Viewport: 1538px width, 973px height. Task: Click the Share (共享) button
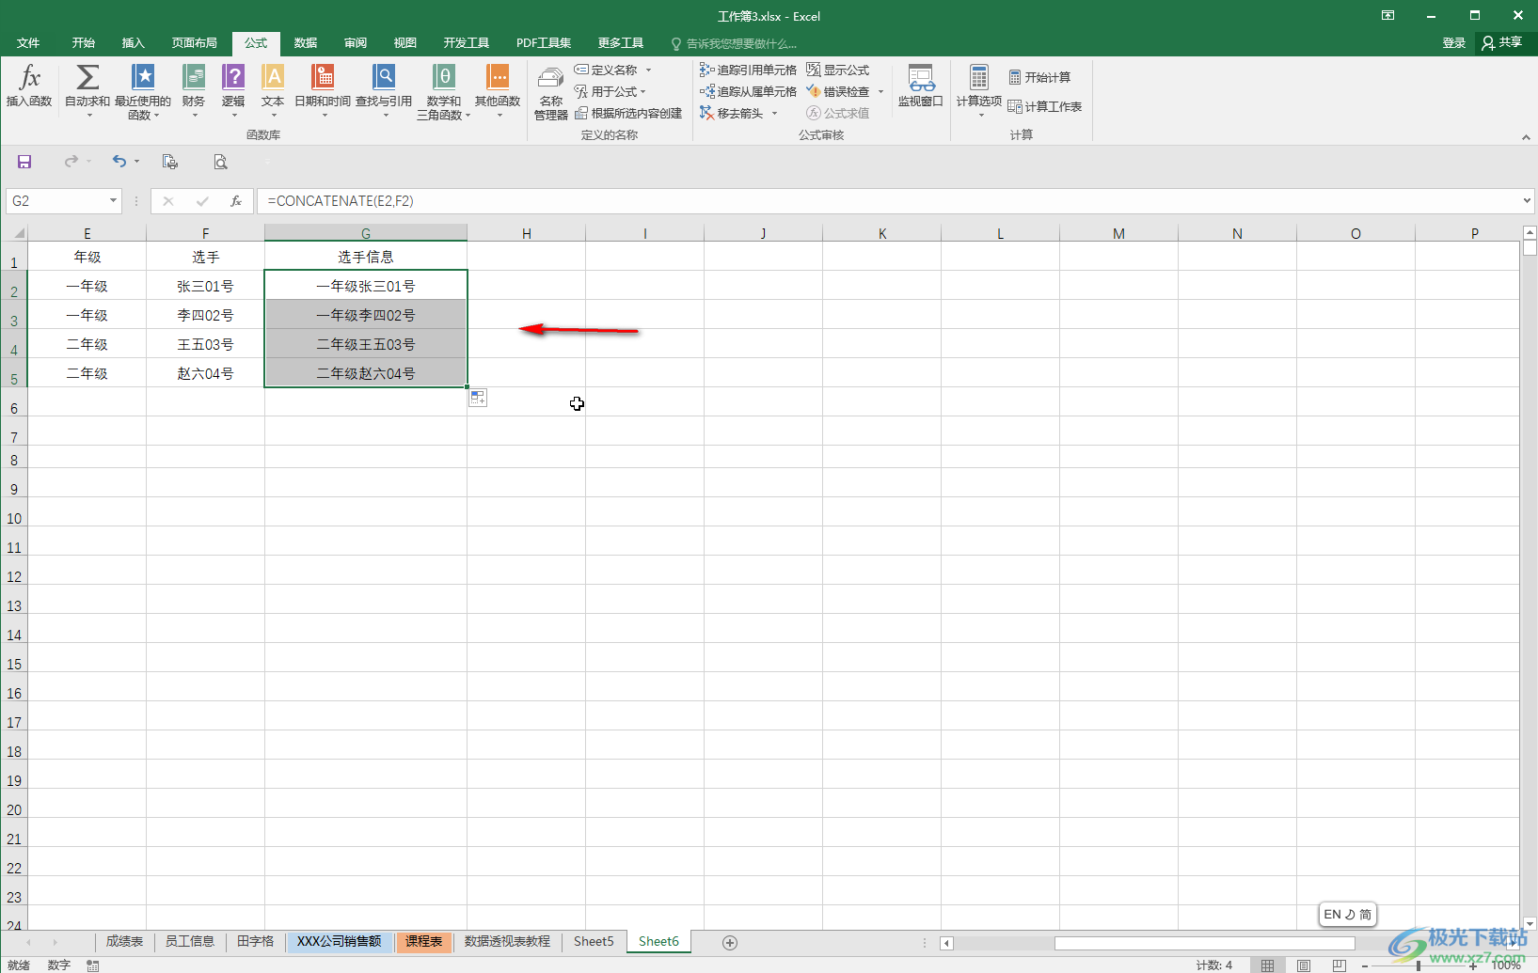coord(1502,43)
